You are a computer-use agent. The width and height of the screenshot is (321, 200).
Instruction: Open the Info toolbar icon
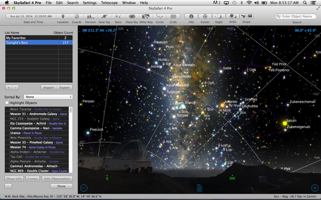[191, 16]
